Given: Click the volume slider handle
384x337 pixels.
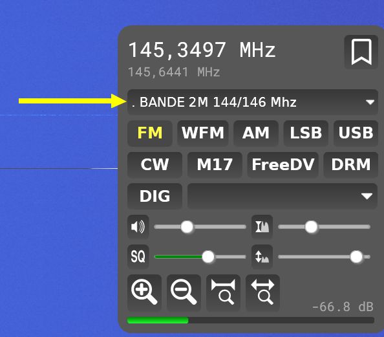Looking at the screenshot, I should point(187,226).
